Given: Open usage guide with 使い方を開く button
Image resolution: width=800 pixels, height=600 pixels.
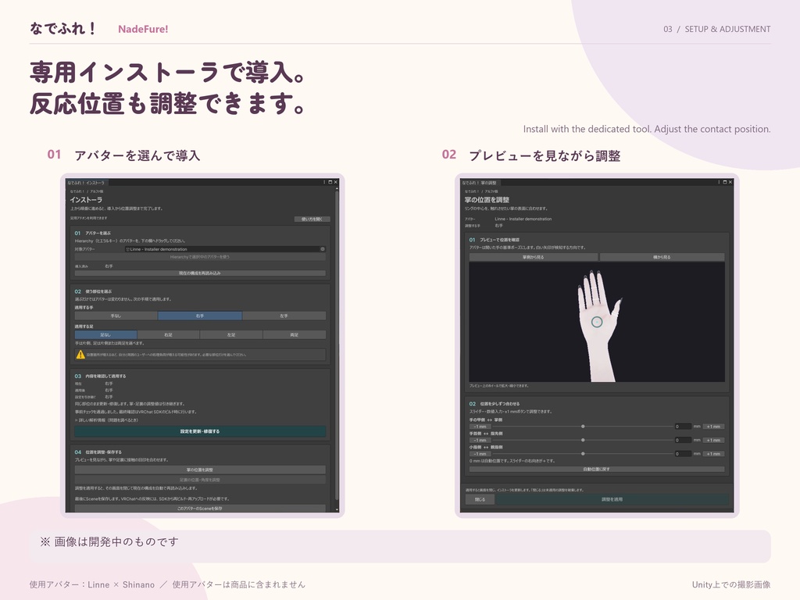Looking at the screenshot, I should pos(312,219).
